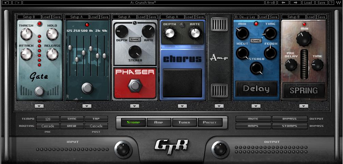Screen dimensions: 343x164
Task: Open the stomp selector arrow under Gate
Action: 39,106
